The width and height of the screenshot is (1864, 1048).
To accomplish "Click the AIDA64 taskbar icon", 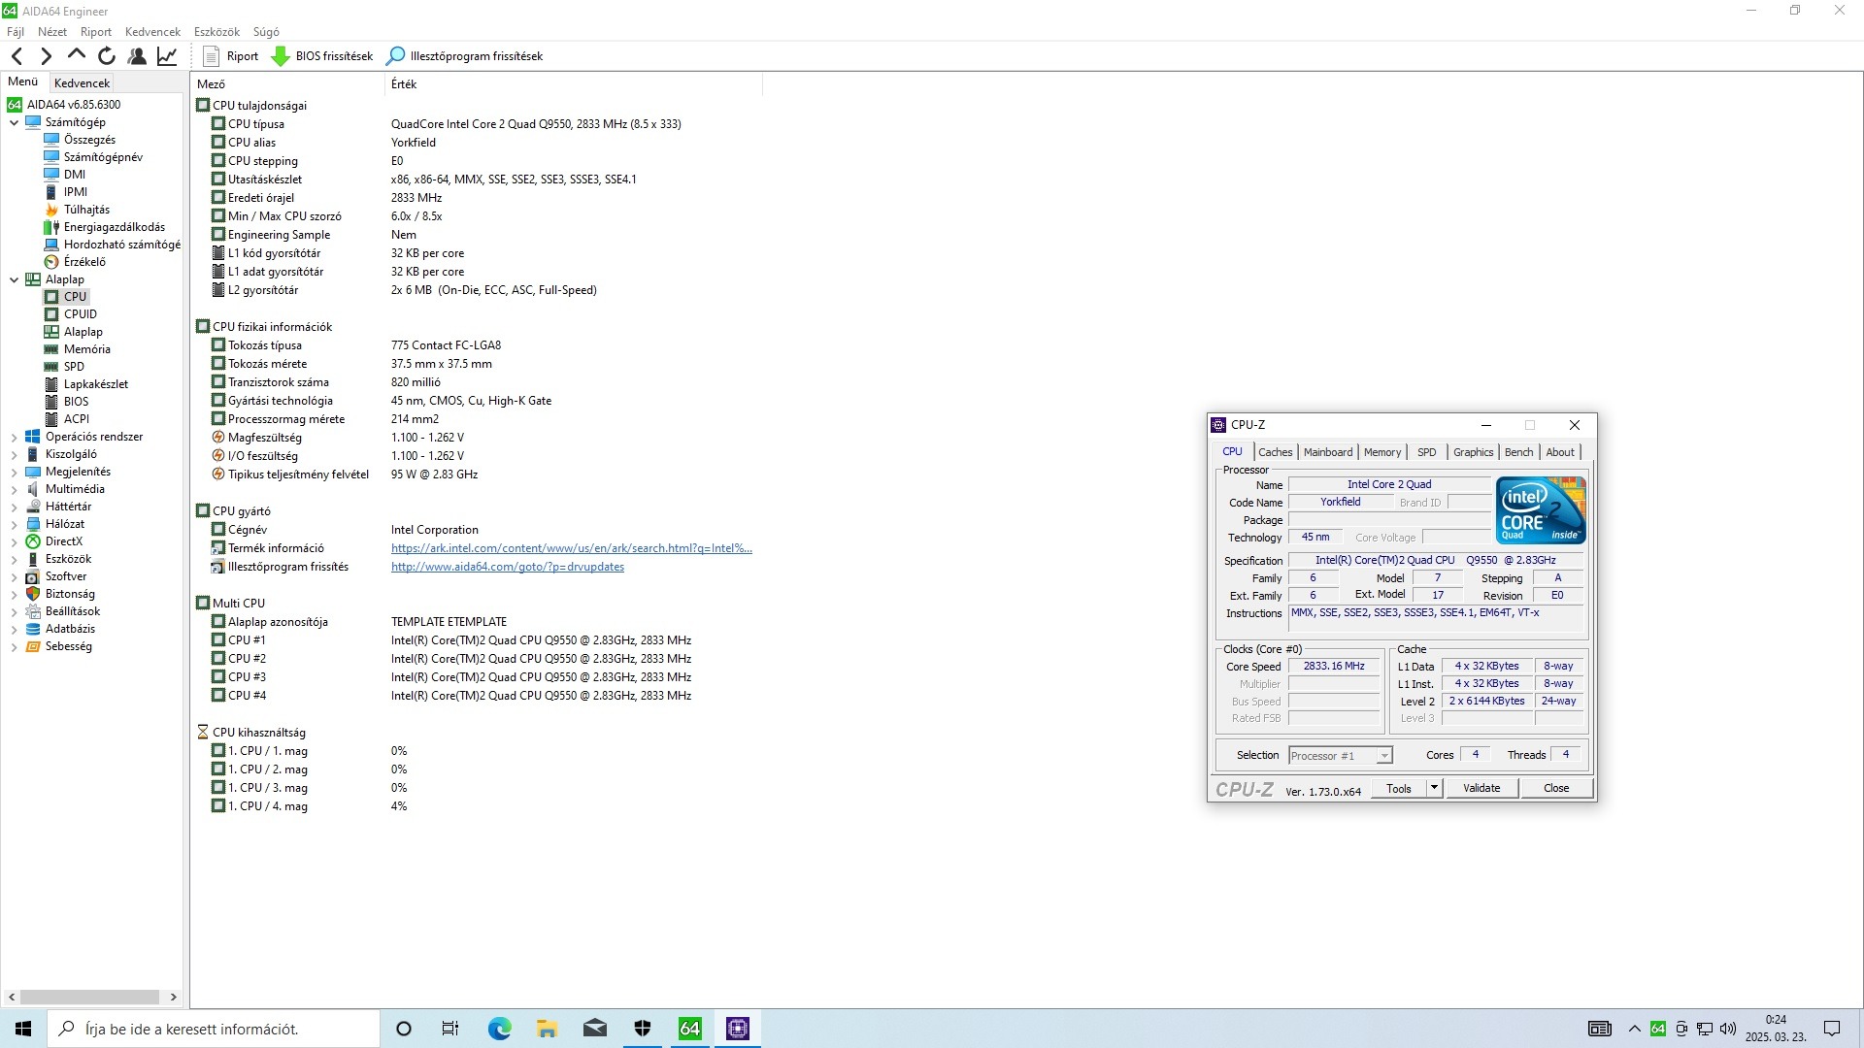I will point(690,1029).
